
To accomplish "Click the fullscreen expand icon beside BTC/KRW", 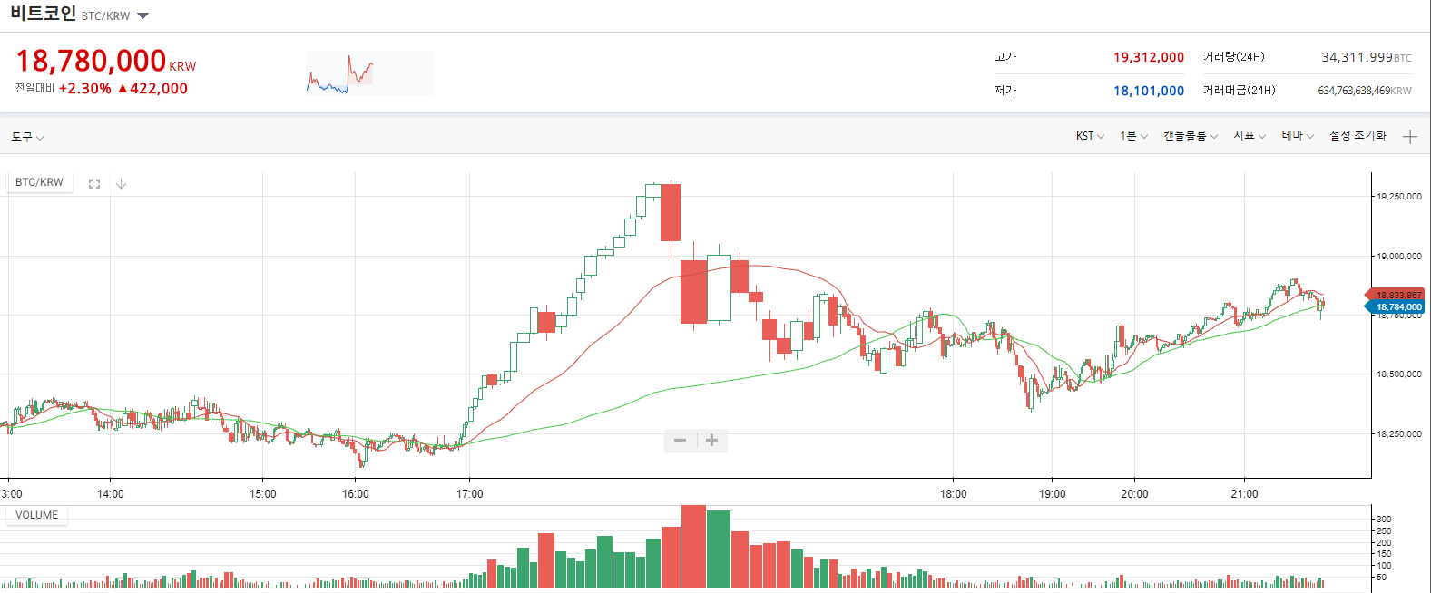I will click(94, 182).
